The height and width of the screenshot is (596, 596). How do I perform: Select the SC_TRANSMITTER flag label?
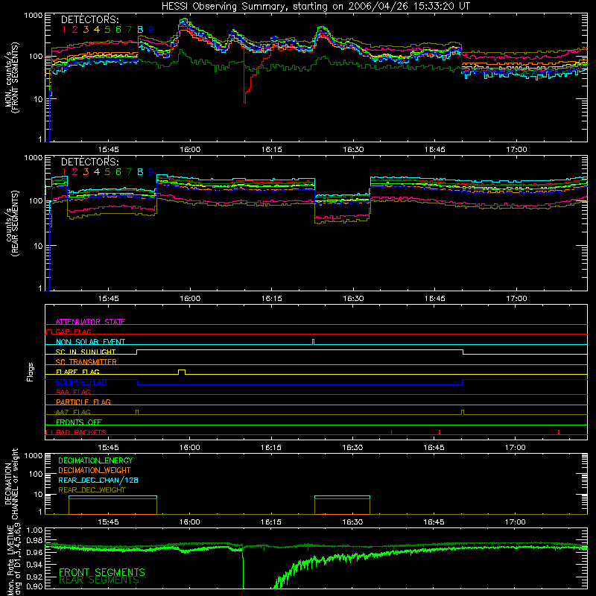click(x=86, y=361)
